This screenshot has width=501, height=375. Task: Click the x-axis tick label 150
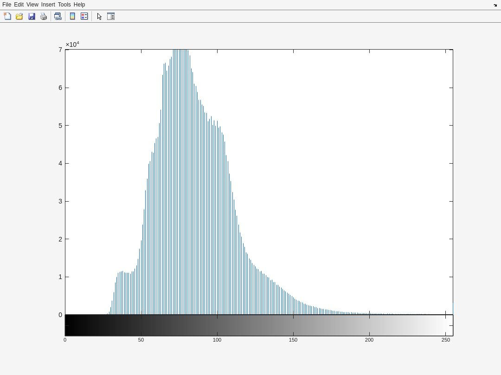click(293, 340)
